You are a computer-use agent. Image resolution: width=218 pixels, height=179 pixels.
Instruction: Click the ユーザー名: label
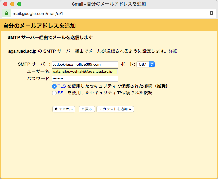tap(39, 71)
